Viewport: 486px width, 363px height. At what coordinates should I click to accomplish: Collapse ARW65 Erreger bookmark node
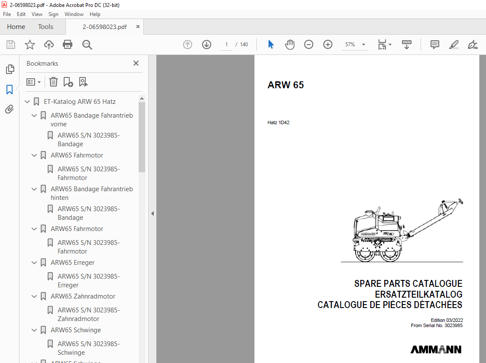pyautogui.click(x=34, y=263)
